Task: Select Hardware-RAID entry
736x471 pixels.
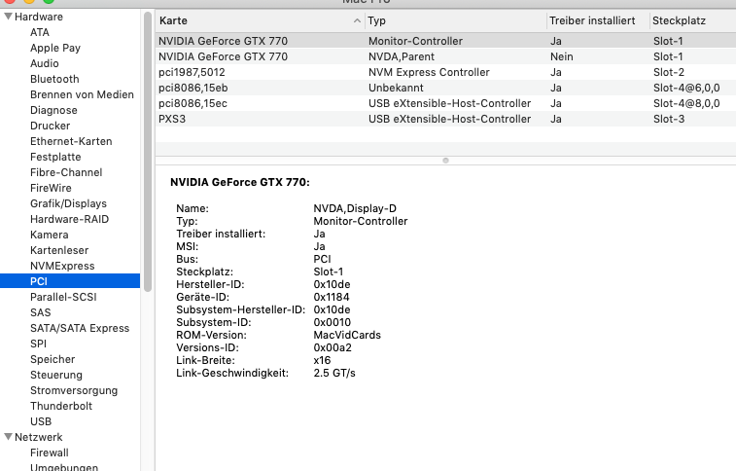Action: (x=69, y=219)
